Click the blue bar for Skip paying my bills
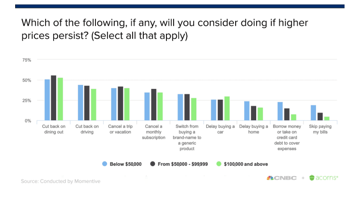The image size is (349, 197). (x=313, y=113)
